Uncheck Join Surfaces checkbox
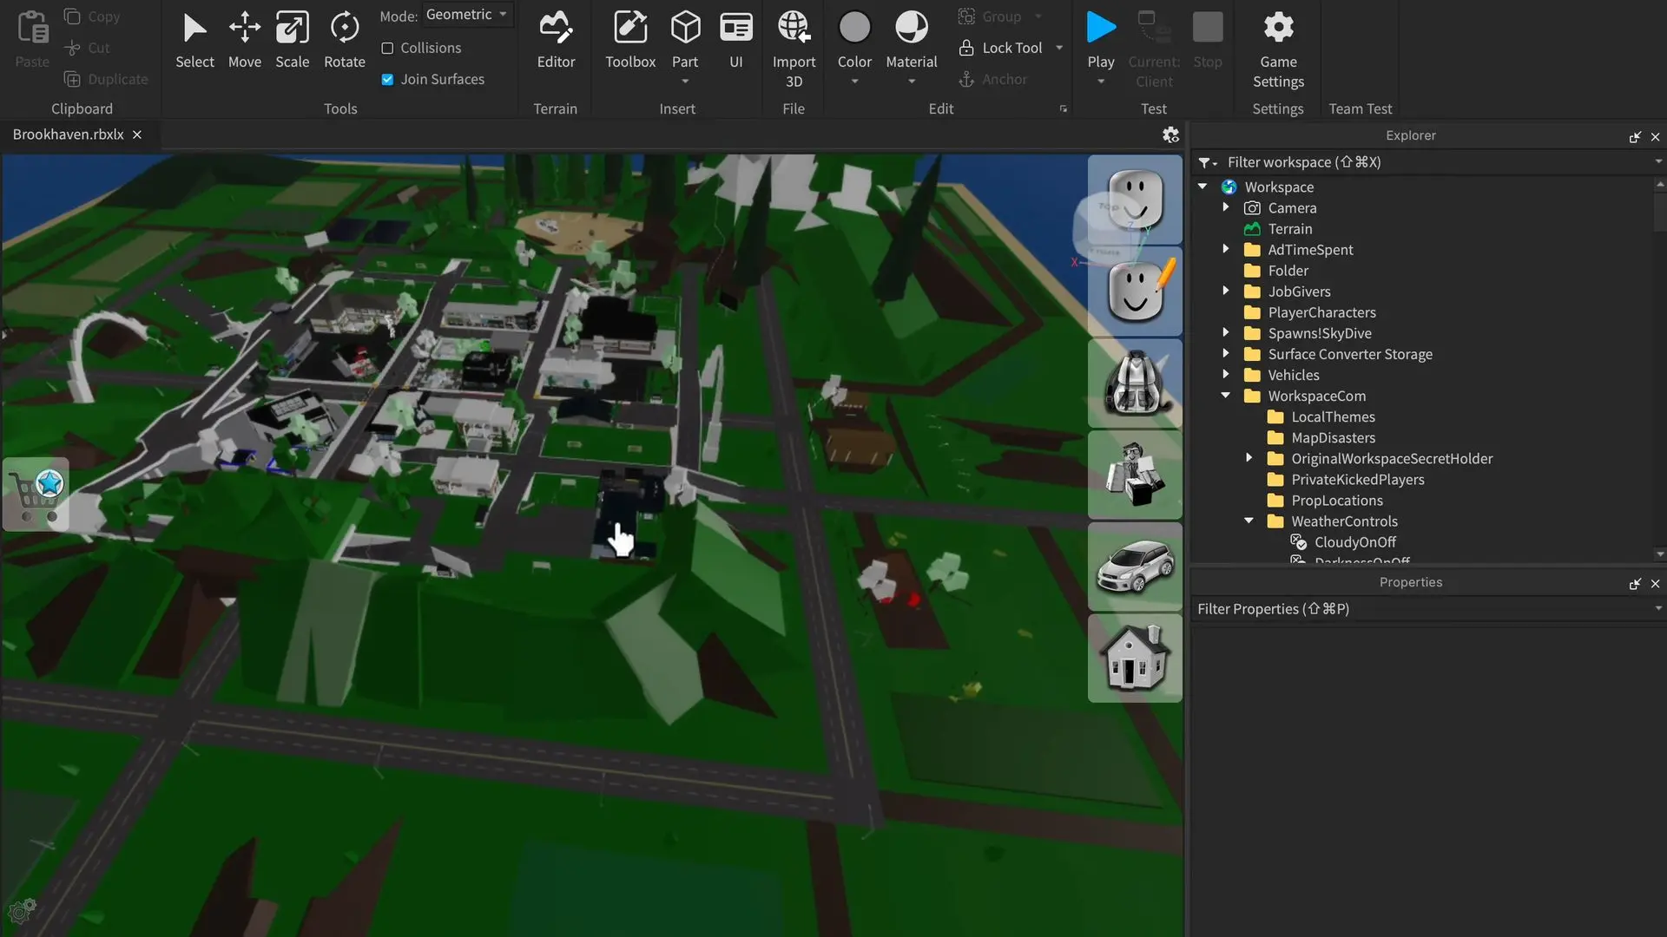Image resolution: width=1667 pixels, height=937 pixels. pyautogui.click(x=387, y=80)
